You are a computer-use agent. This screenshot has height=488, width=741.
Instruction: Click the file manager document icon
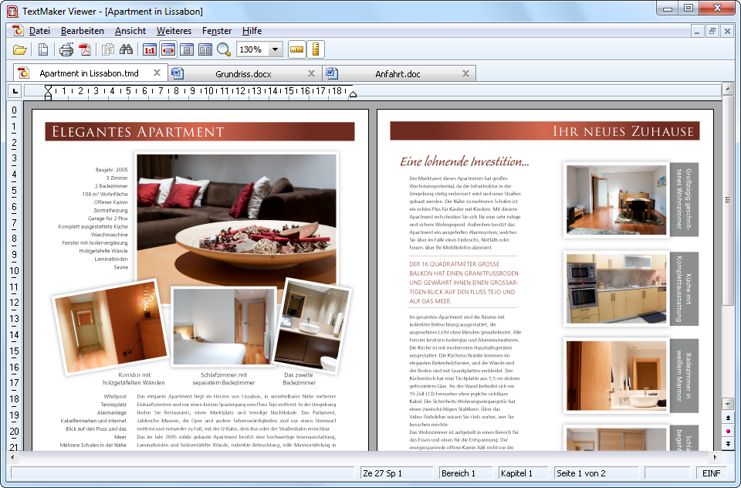(x=43, y=49)
